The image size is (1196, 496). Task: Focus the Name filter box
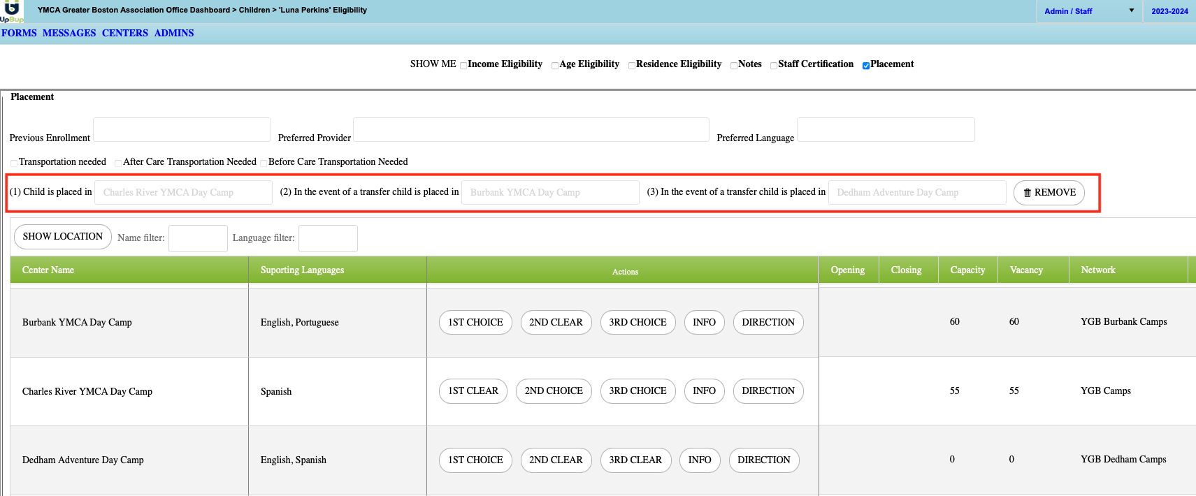tap(199, 238)
